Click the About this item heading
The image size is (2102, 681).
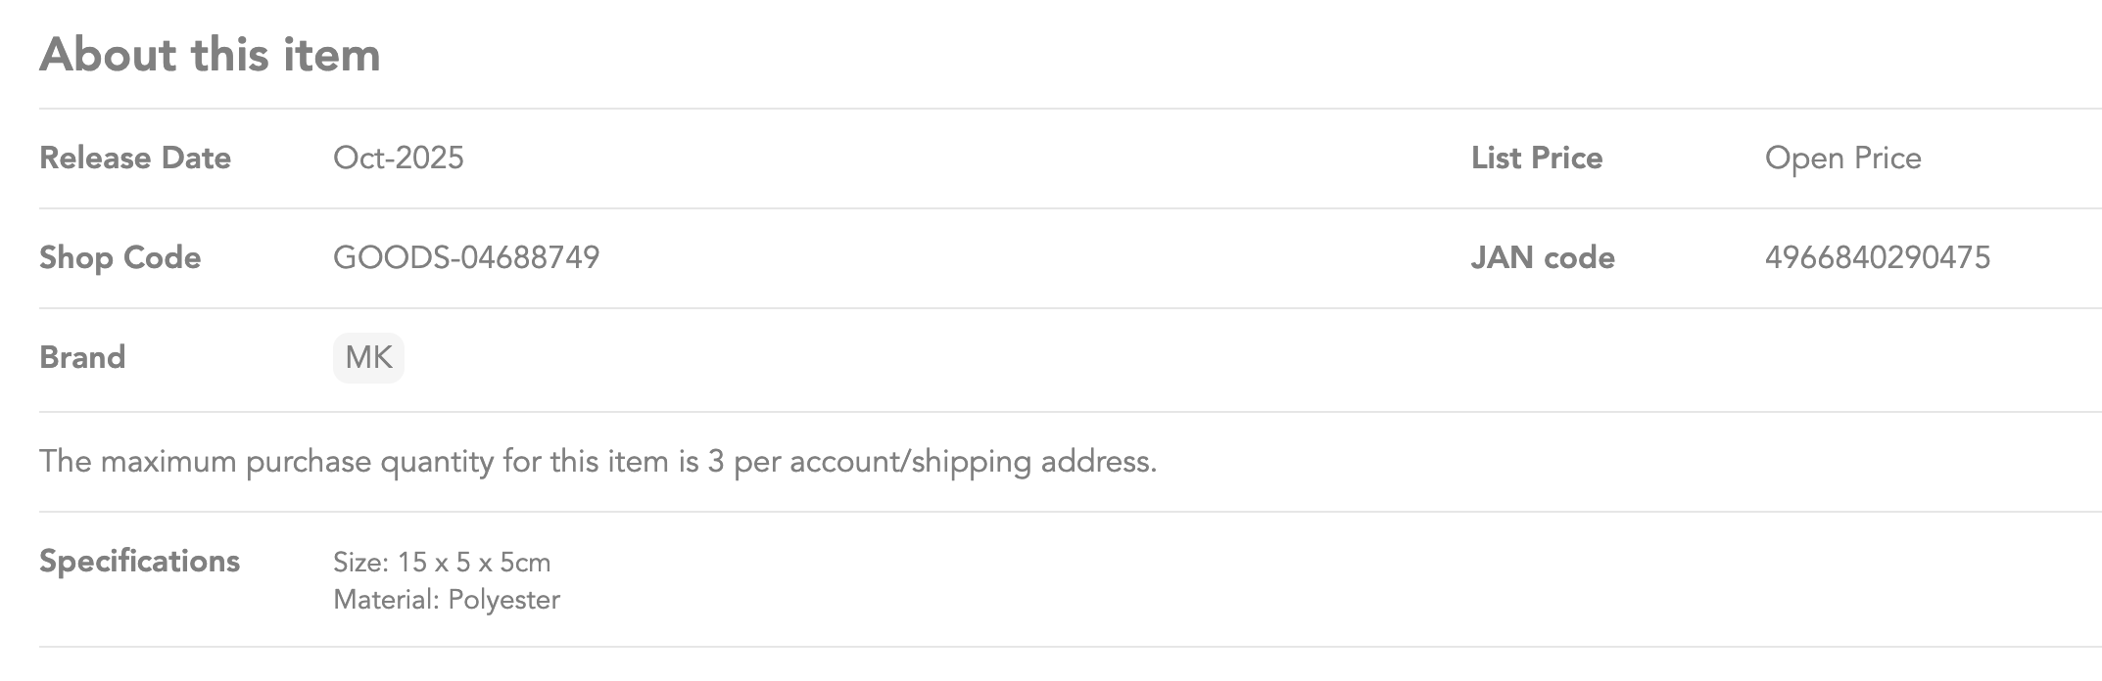[x=210, y=55]
